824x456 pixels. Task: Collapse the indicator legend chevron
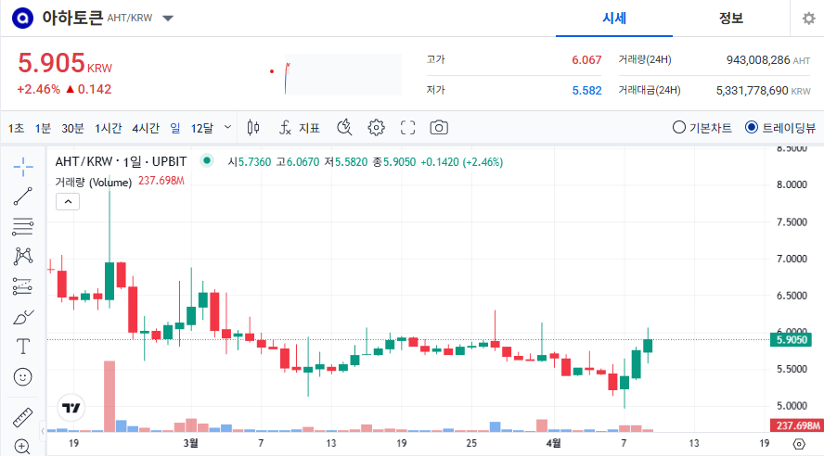tap(68, 201)
